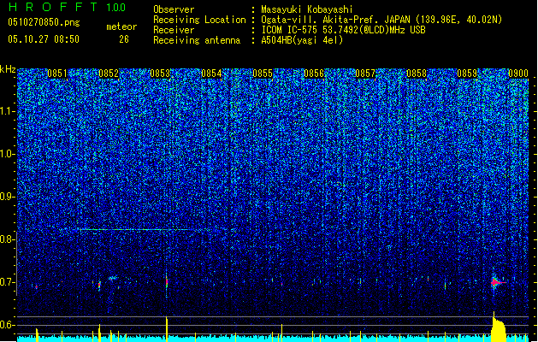538x342 pixels.
Task: Click the date stamp 05.10.27 08:50
Action: pyautogui.click(x=44, y=39)
